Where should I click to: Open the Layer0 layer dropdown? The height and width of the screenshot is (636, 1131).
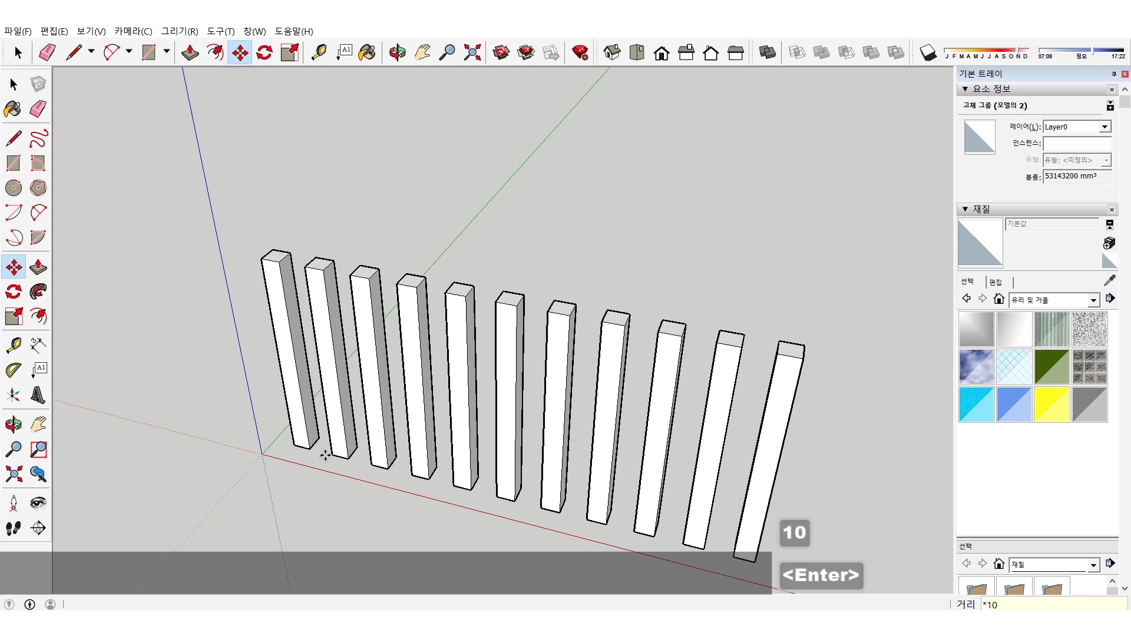tap(1104, 127)
